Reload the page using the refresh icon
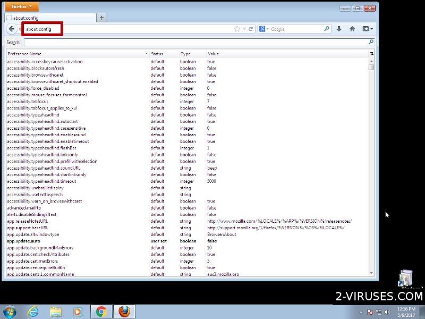This screenshot has height=319, width=425. 251,29
